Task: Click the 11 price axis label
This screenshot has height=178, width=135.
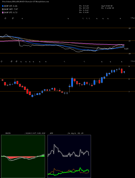Action: (129, 41)
